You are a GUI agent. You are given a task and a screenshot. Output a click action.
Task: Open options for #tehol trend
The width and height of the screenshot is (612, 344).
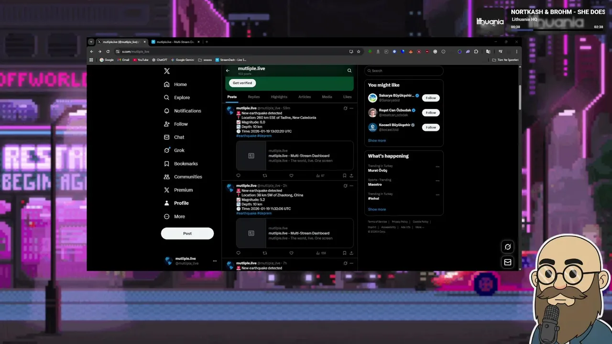click(x=437, y=195)
